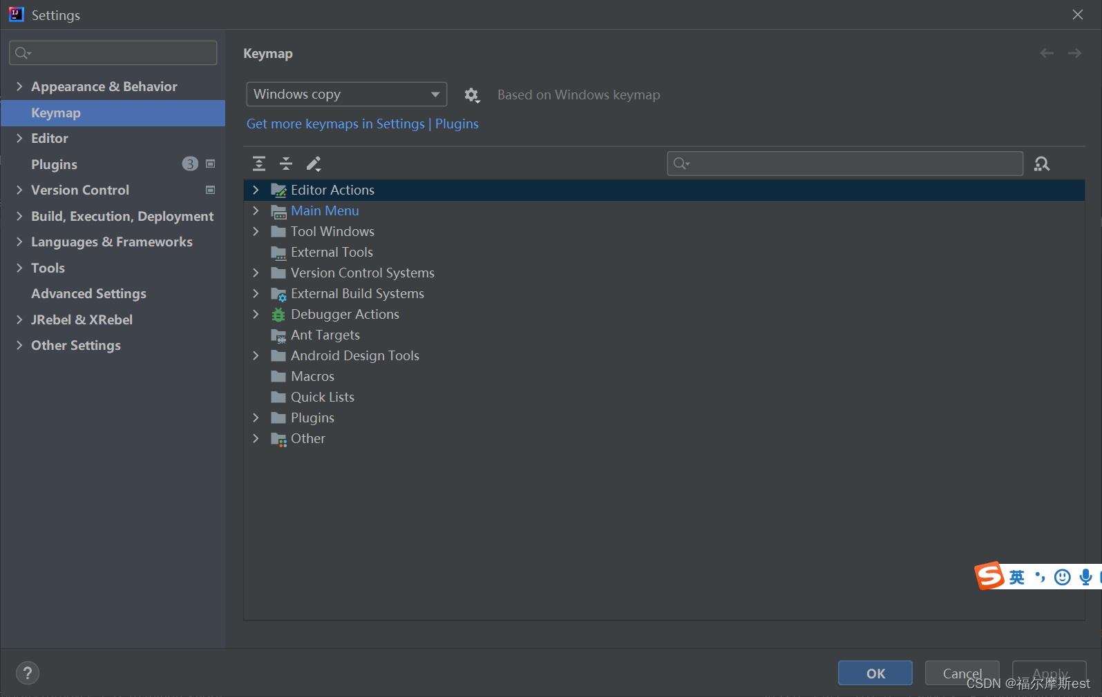
Task: Click the Collapse All toolbar icon
Action: click(x=286, y=164)
